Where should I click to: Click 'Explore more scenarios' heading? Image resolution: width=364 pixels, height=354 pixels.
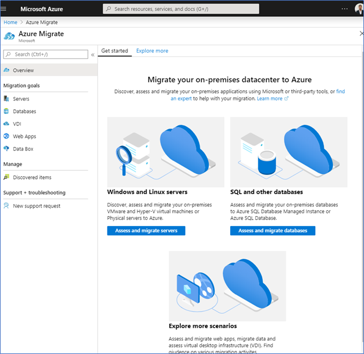point(203,326)
